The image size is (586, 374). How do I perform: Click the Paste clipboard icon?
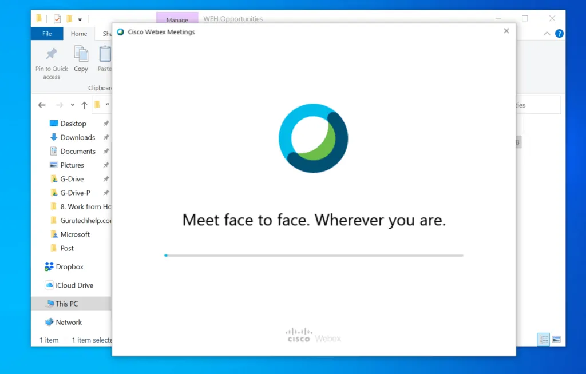(x=105, y=54)
